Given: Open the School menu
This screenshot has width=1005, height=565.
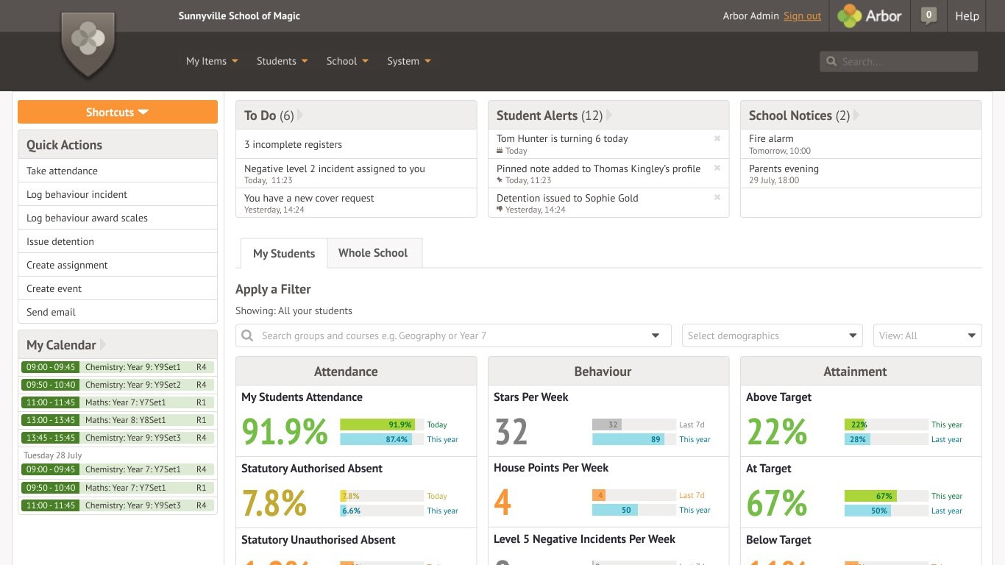Looking at the screenshot, I should 347,61.
